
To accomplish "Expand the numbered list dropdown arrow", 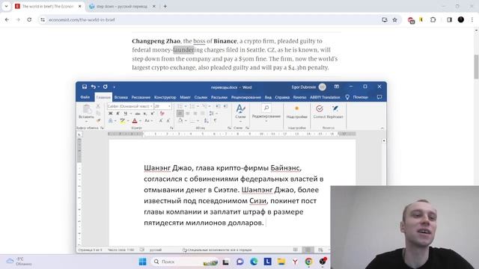I will coord(198,106).
